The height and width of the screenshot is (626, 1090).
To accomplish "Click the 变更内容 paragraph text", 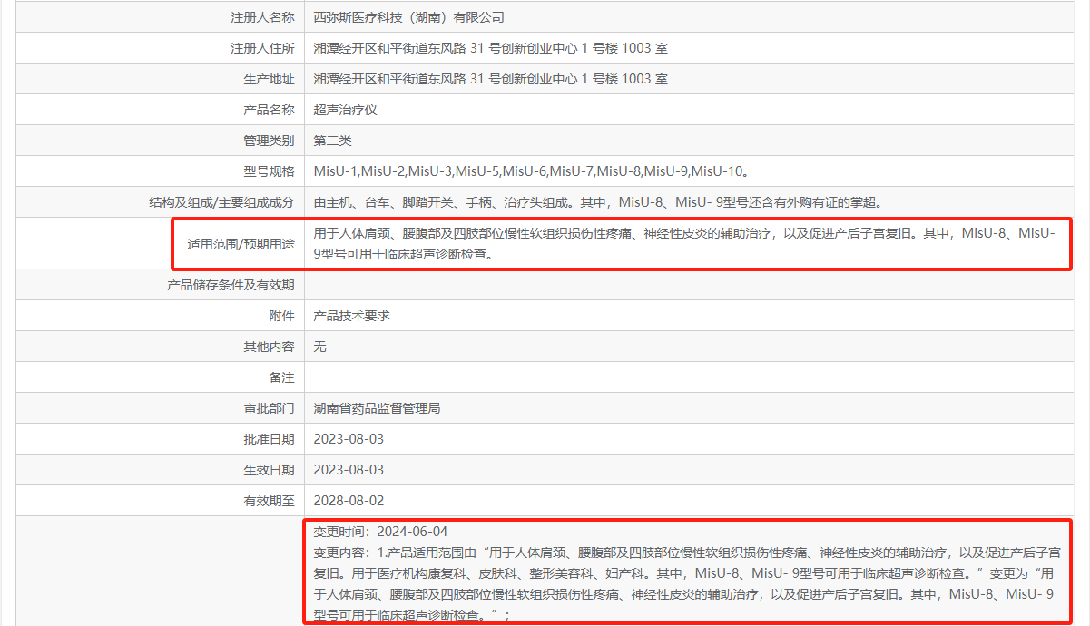I will pos(687,583).
